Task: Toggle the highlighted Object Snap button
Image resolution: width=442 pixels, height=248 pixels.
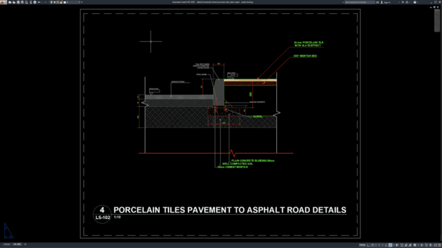Action: coord(390,245)
